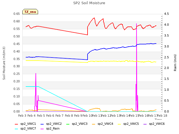Click the 3.0 right axis value
The image size is (179, 134).
click(x=166, y=47)
